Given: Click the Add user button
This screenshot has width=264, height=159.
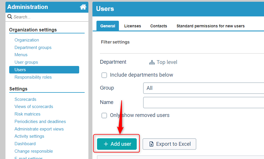Looking at the screenshot, I should coord(117,144).
